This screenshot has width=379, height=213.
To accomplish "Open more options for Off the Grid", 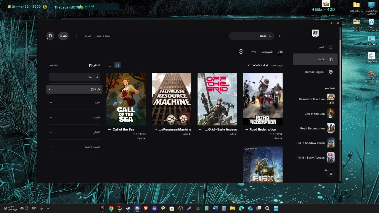I will [201, 130].
